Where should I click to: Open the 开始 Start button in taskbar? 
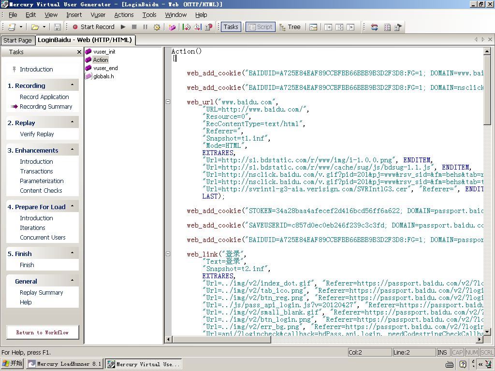point(12,364)
